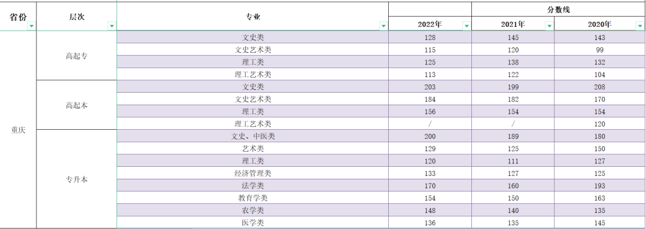This screenshot has height=229, width=646.
Task: Select the 文史、中医类 major cell
Action: click(x=253, y=136)
